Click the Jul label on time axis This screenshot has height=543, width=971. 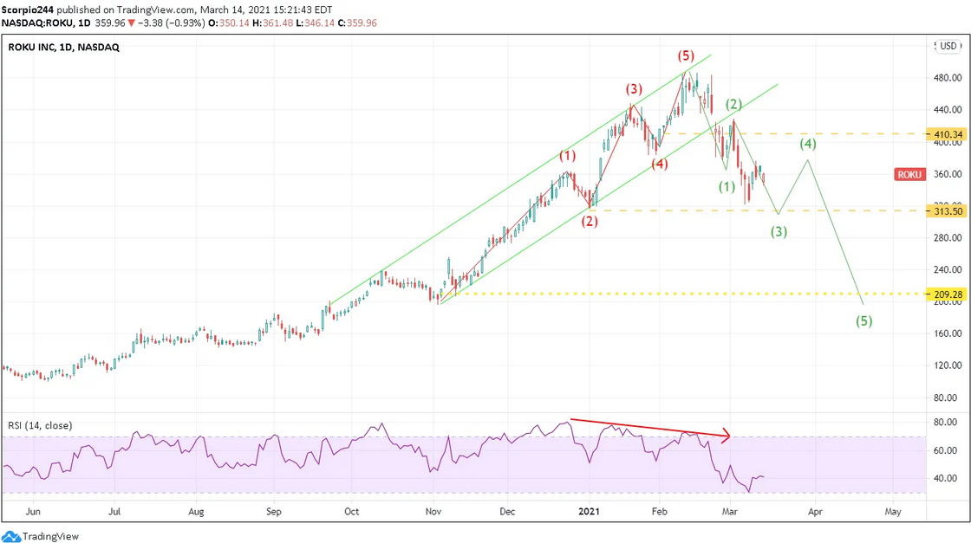click(114, 512)
